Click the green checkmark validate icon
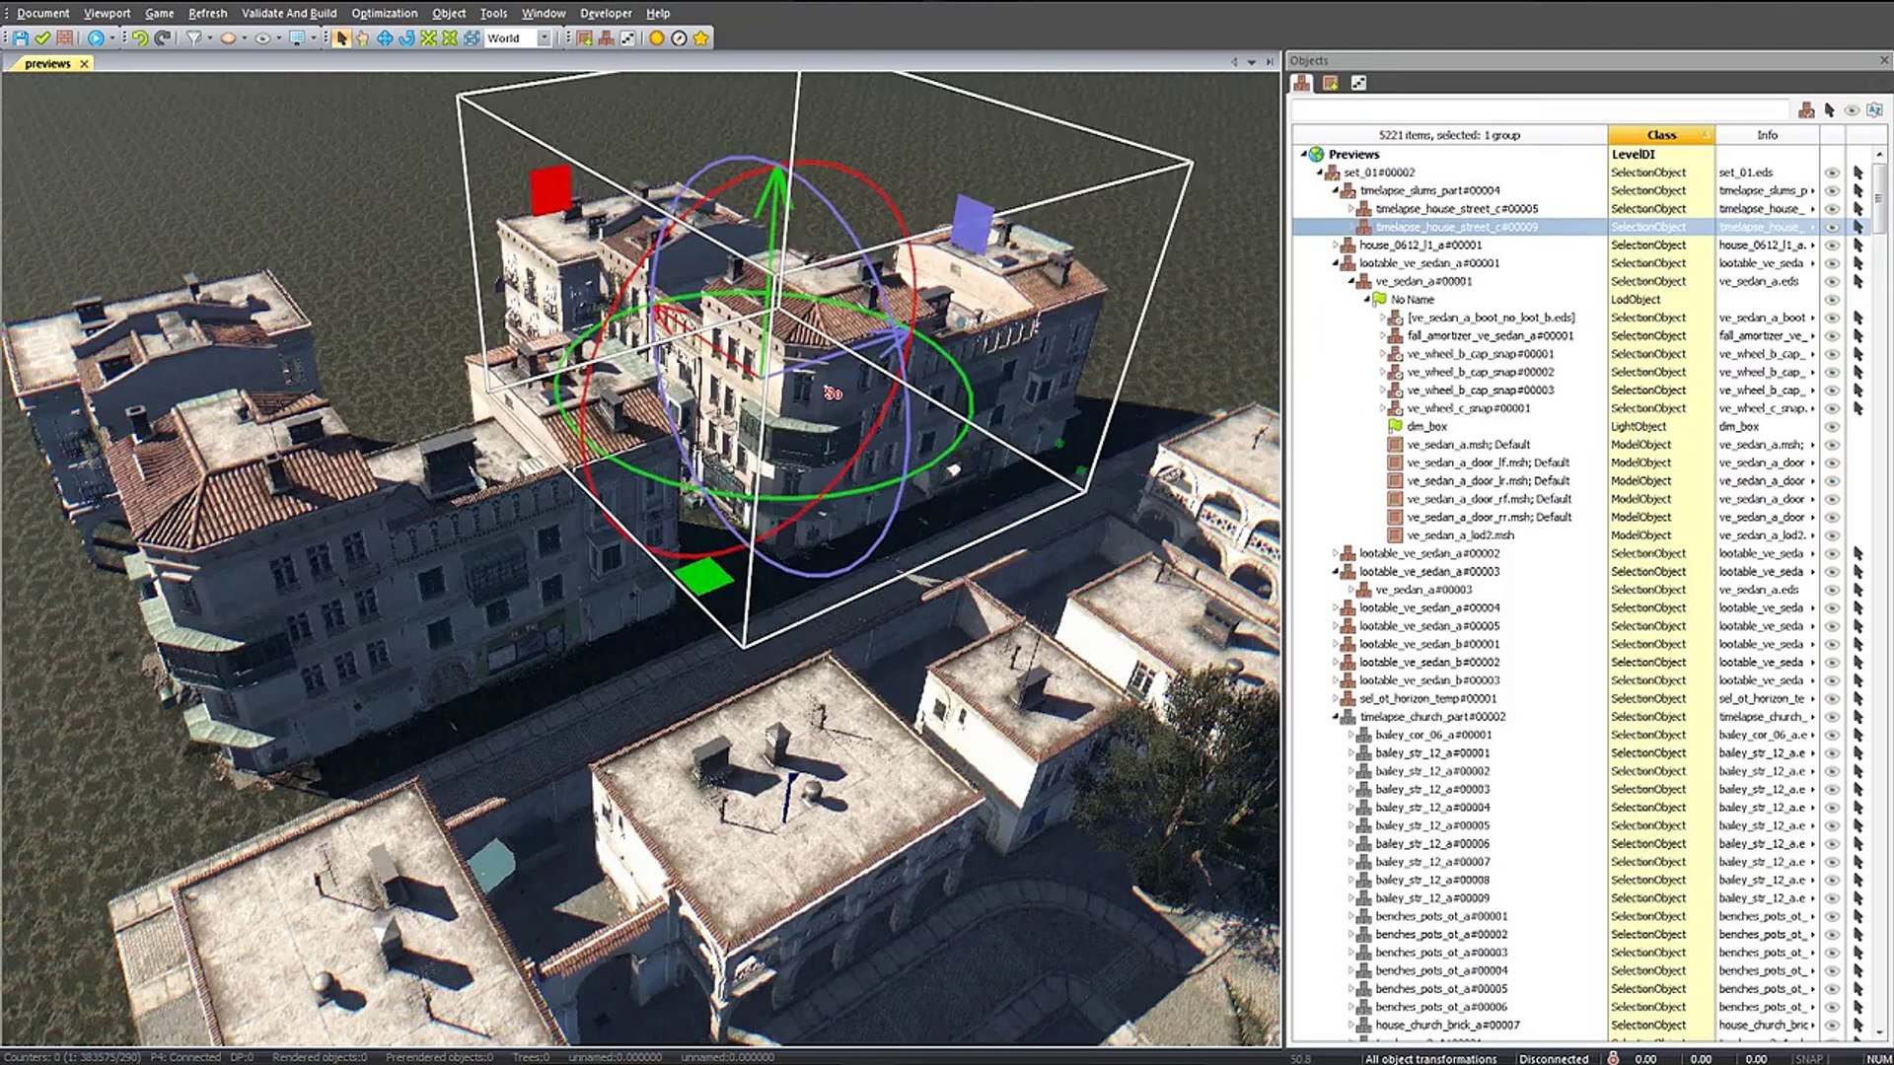 42,38
